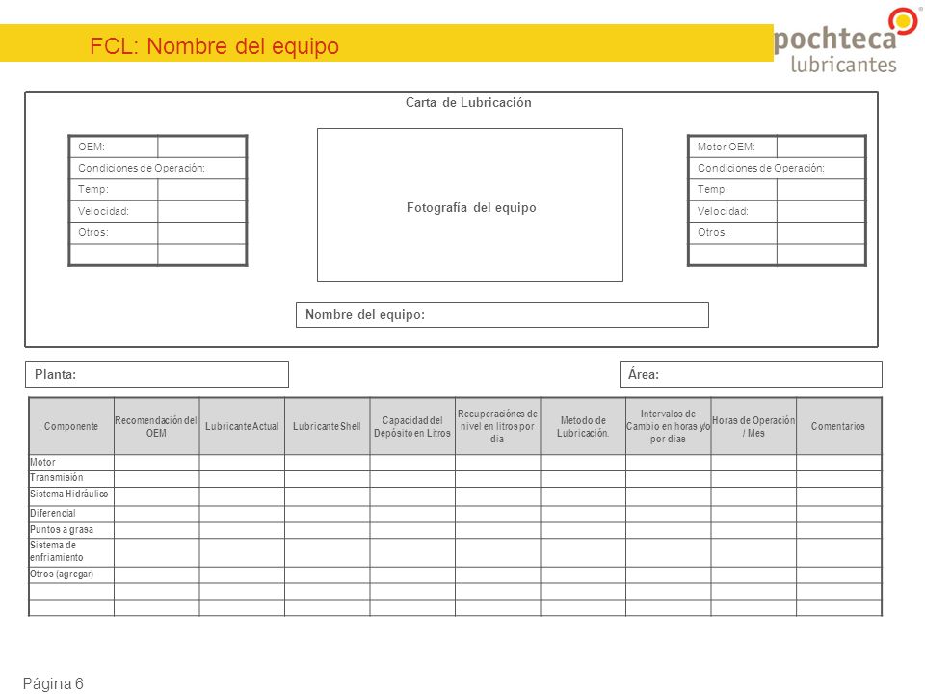This screenshot has width=925, height=694.
Task: Select 'Recuperaciónes de nivel' column header
Action: click(x=497, y=426)
